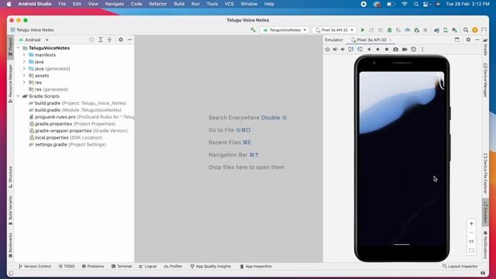Open Version Control tool window

[34, 267]
